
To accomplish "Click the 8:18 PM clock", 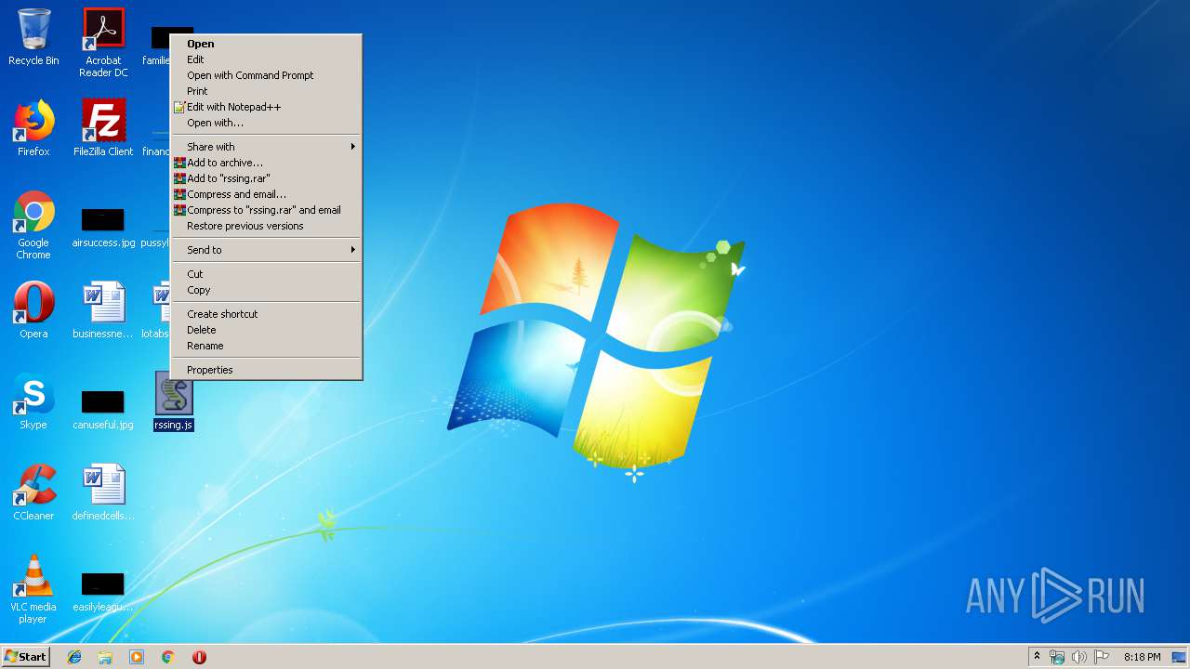I will (x=1142, y=657).
